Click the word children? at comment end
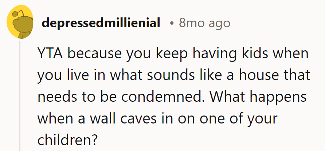 (68, 139)
